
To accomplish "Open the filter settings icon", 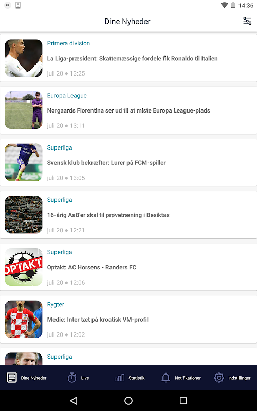I will 247,21.
